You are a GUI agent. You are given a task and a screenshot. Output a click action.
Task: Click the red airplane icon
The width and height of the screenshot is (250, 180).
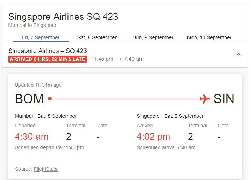click(x=204, y=99)
